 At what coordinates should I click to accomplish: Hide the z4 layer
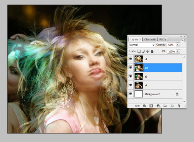coord(131,85)
